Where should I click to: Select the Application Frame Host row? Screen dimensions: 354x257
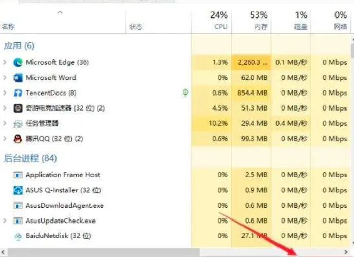click(x=63, y=175)
